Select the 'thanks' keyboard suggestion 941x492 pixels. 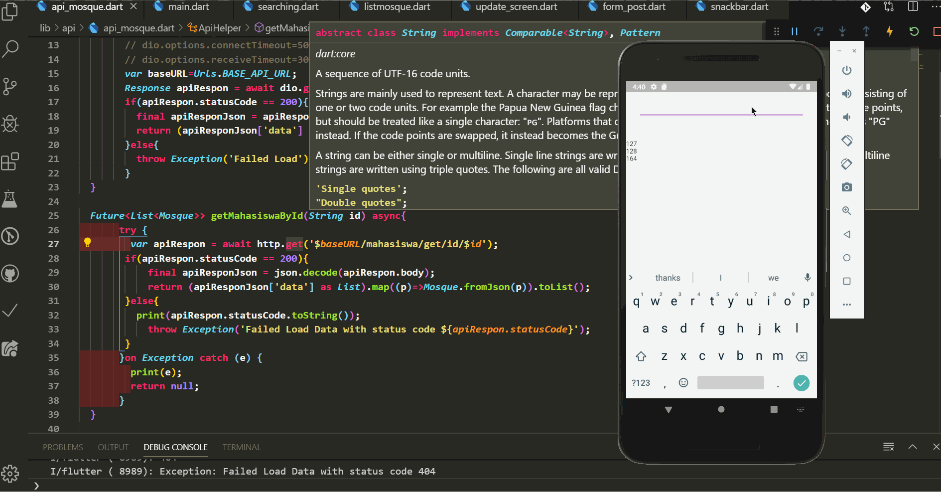(667, 278)
